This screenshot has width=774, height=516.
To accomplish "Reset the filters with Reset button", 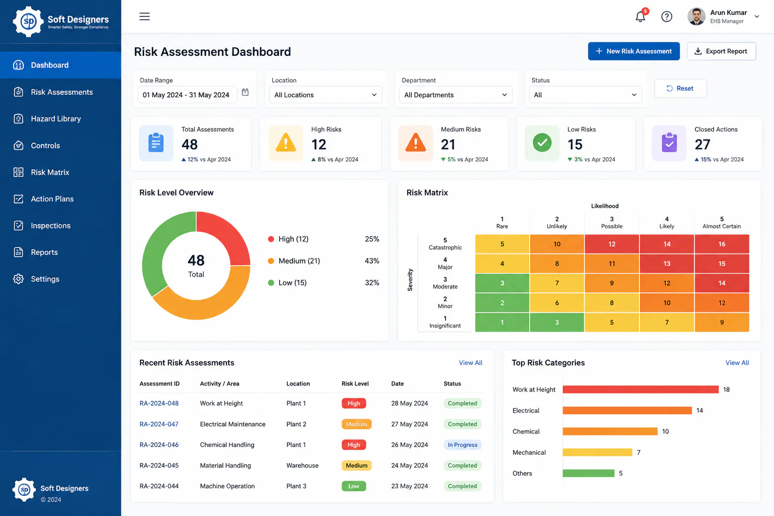I will [680, 88].
